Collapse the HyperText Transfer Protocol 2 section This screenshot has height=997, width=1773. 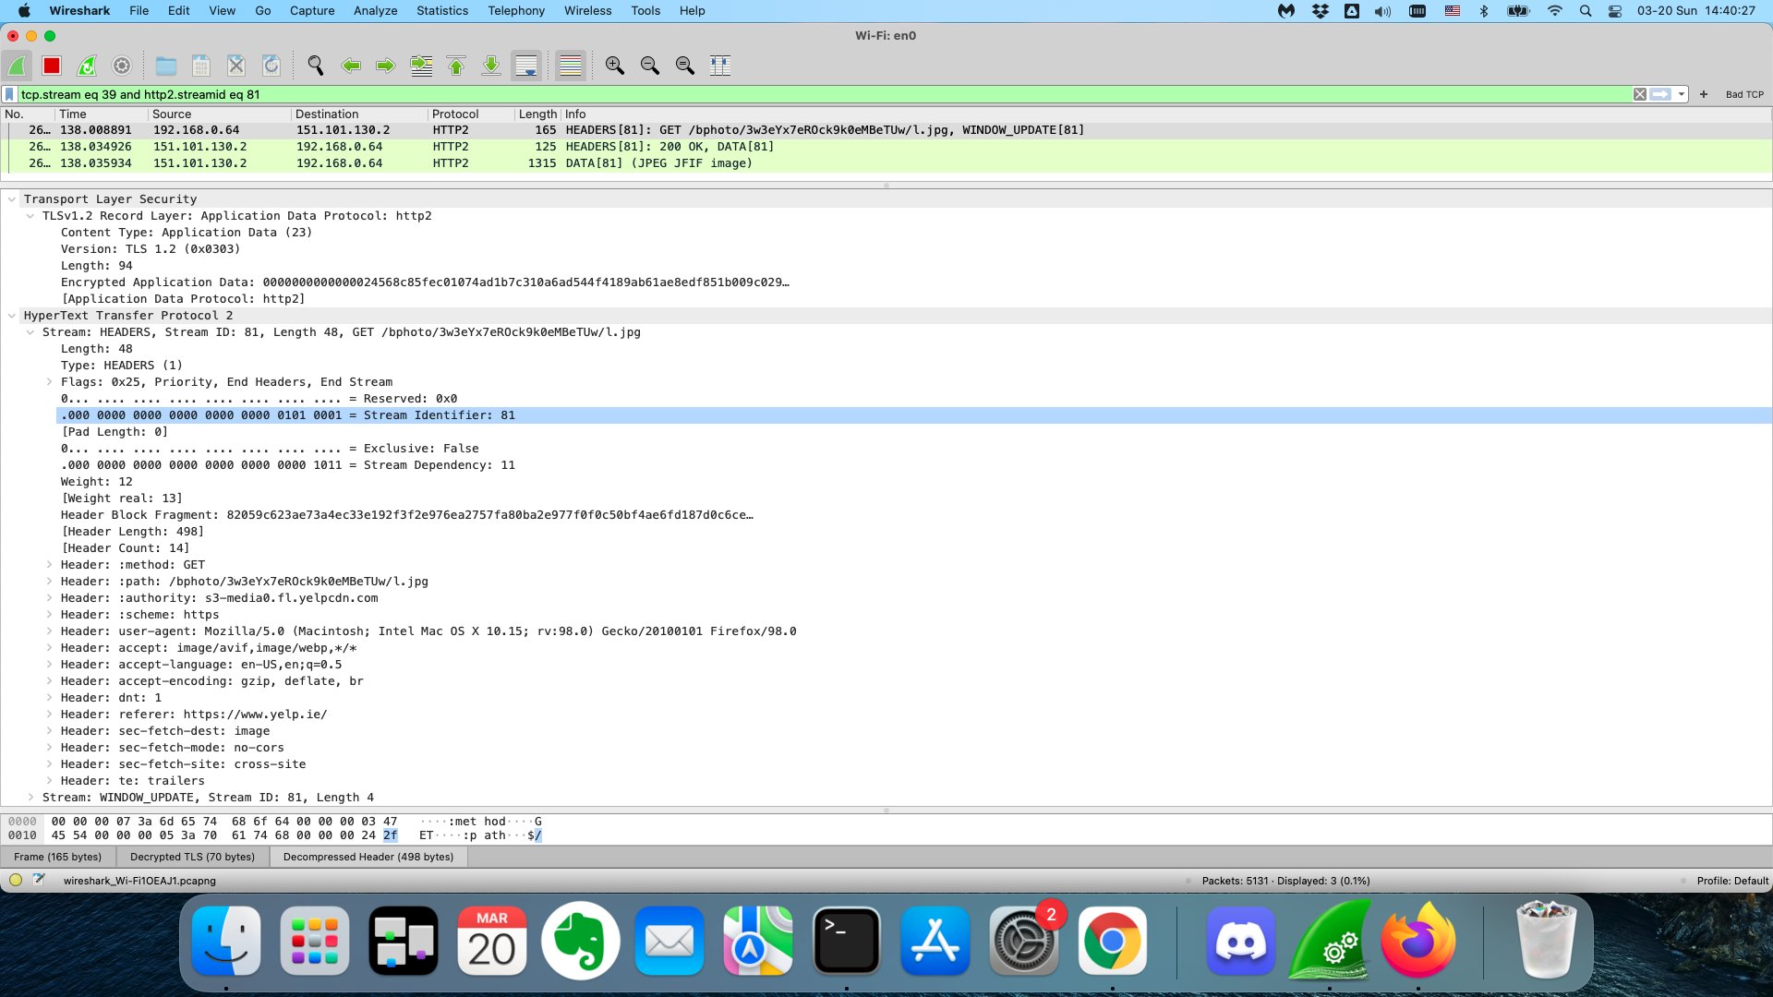(12, 316)
